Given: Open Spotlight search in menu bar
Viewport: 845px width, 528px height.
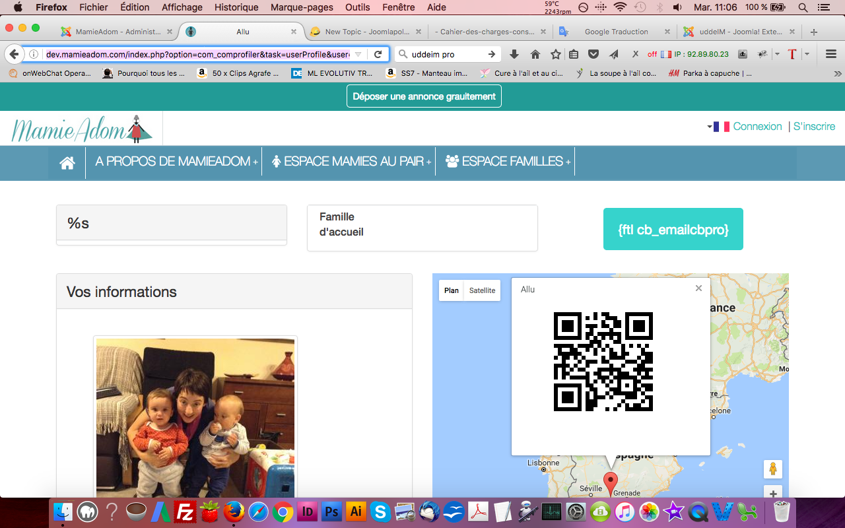Looking at the screenshot, I should click(803, 8).
